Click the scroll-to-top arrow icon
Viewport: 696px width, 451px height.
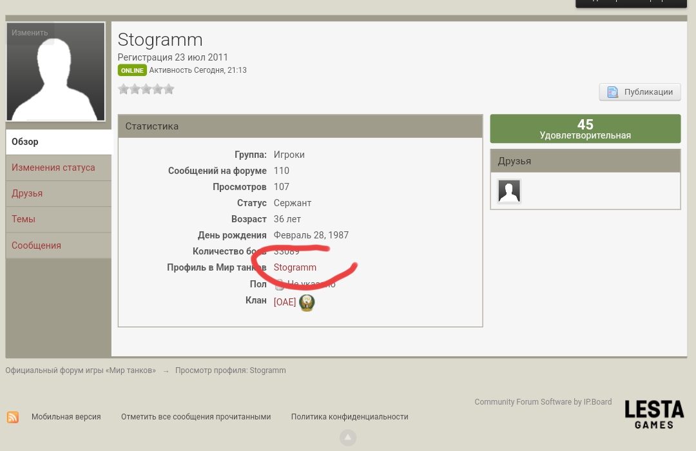click(348, 437)
